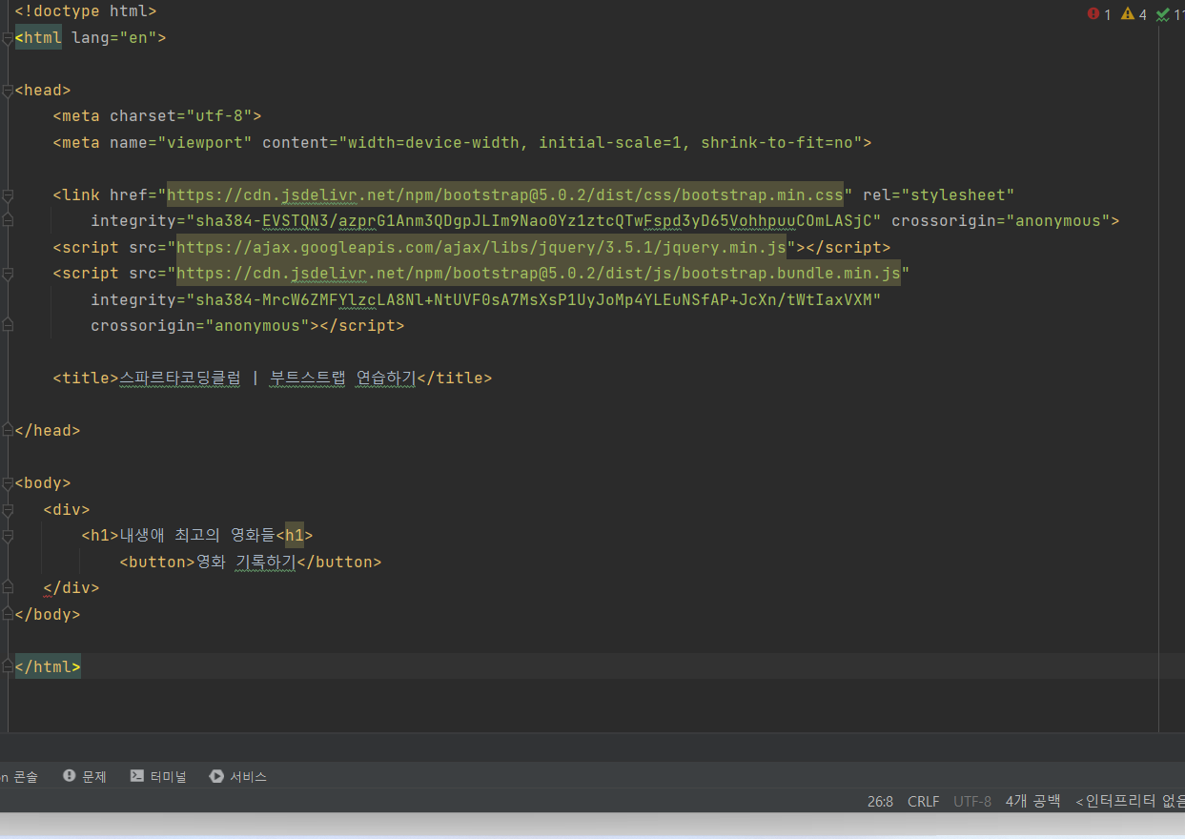Click the closing /html fold marker

8,666
